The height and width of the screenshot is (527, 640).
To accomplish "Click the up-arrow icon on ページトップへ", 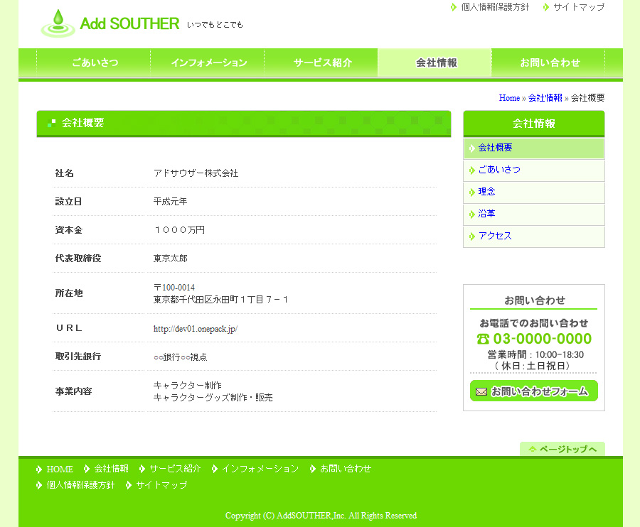I will pos(532,450).
